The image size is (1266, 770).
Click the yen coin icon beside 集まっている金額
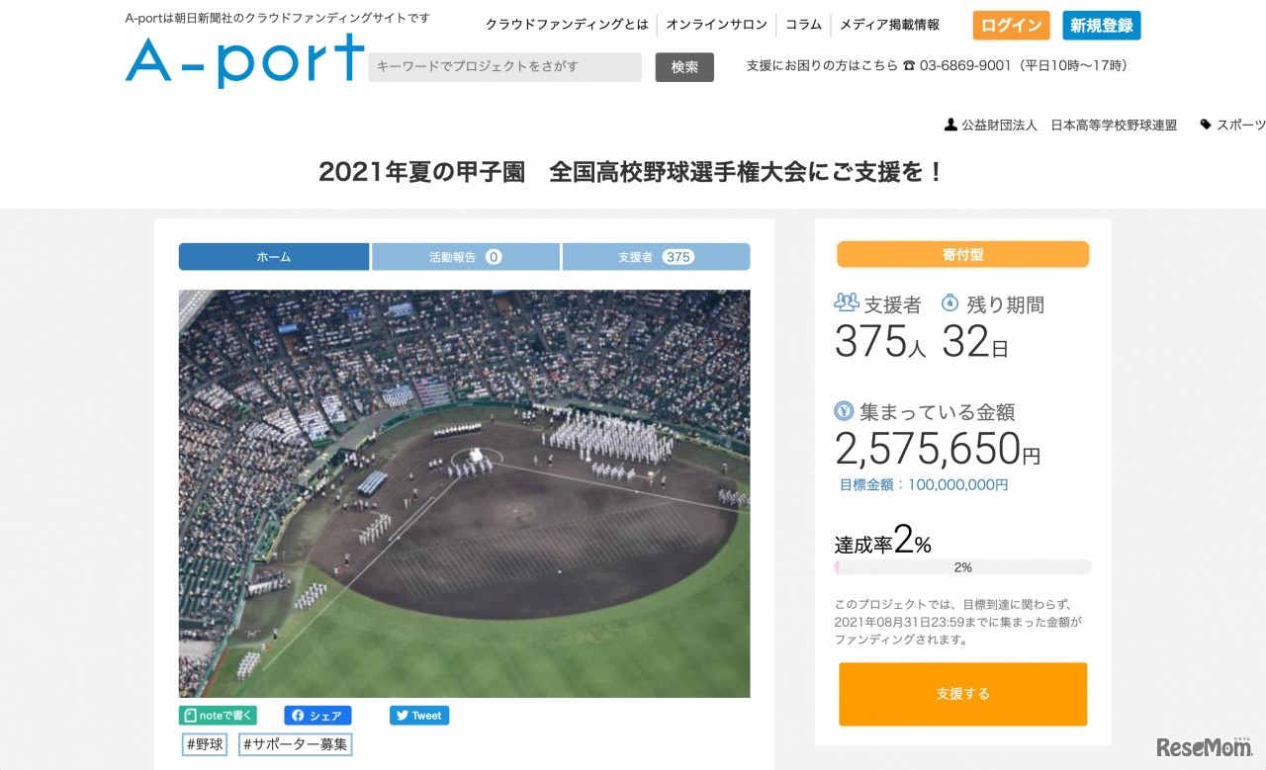pyautogui.click(x=844, y=411)
